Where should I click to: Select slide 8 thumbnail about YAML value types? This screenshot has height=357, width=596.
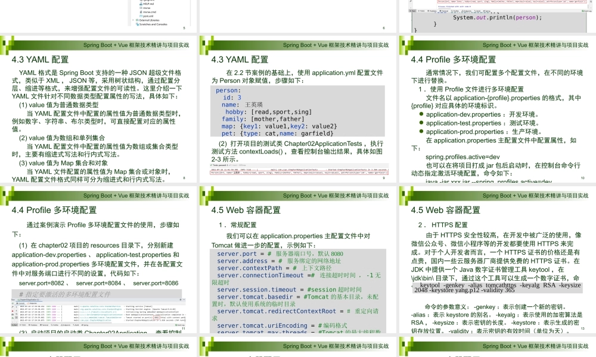pos(98,113)
